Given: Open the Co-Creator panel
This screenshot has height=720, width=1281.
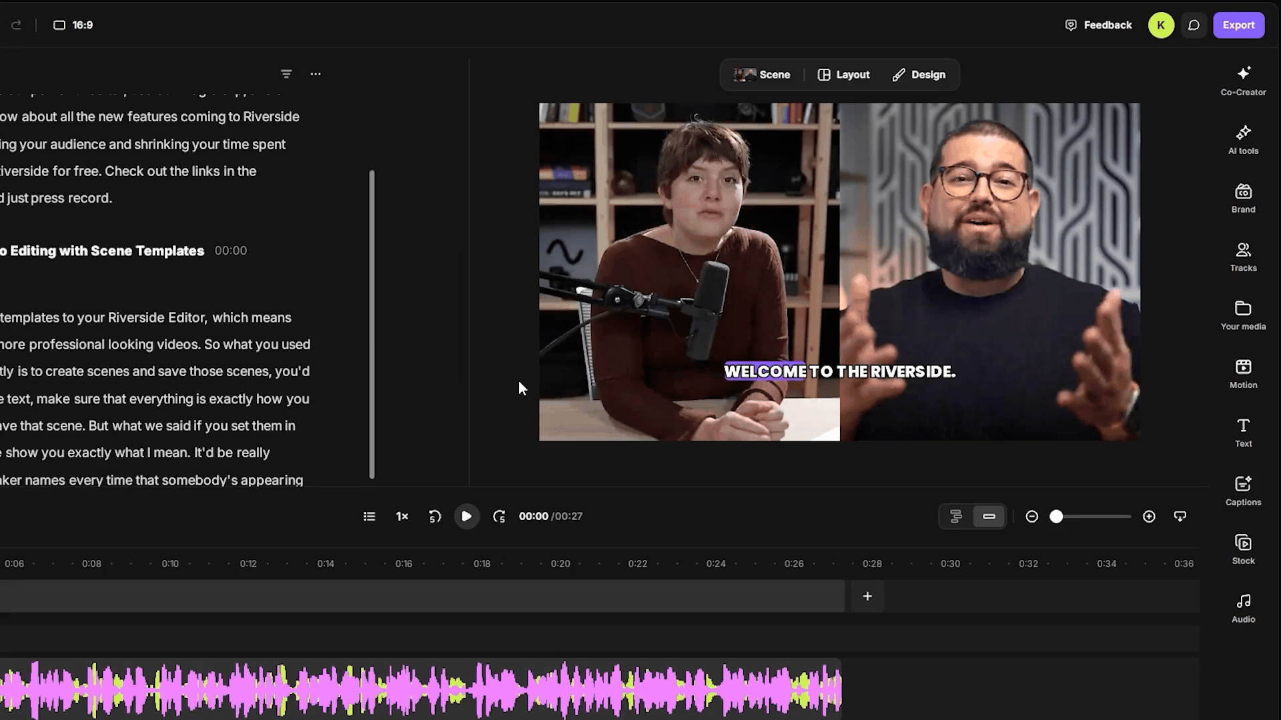Looking at the screenshot, I should [1243, 81].
